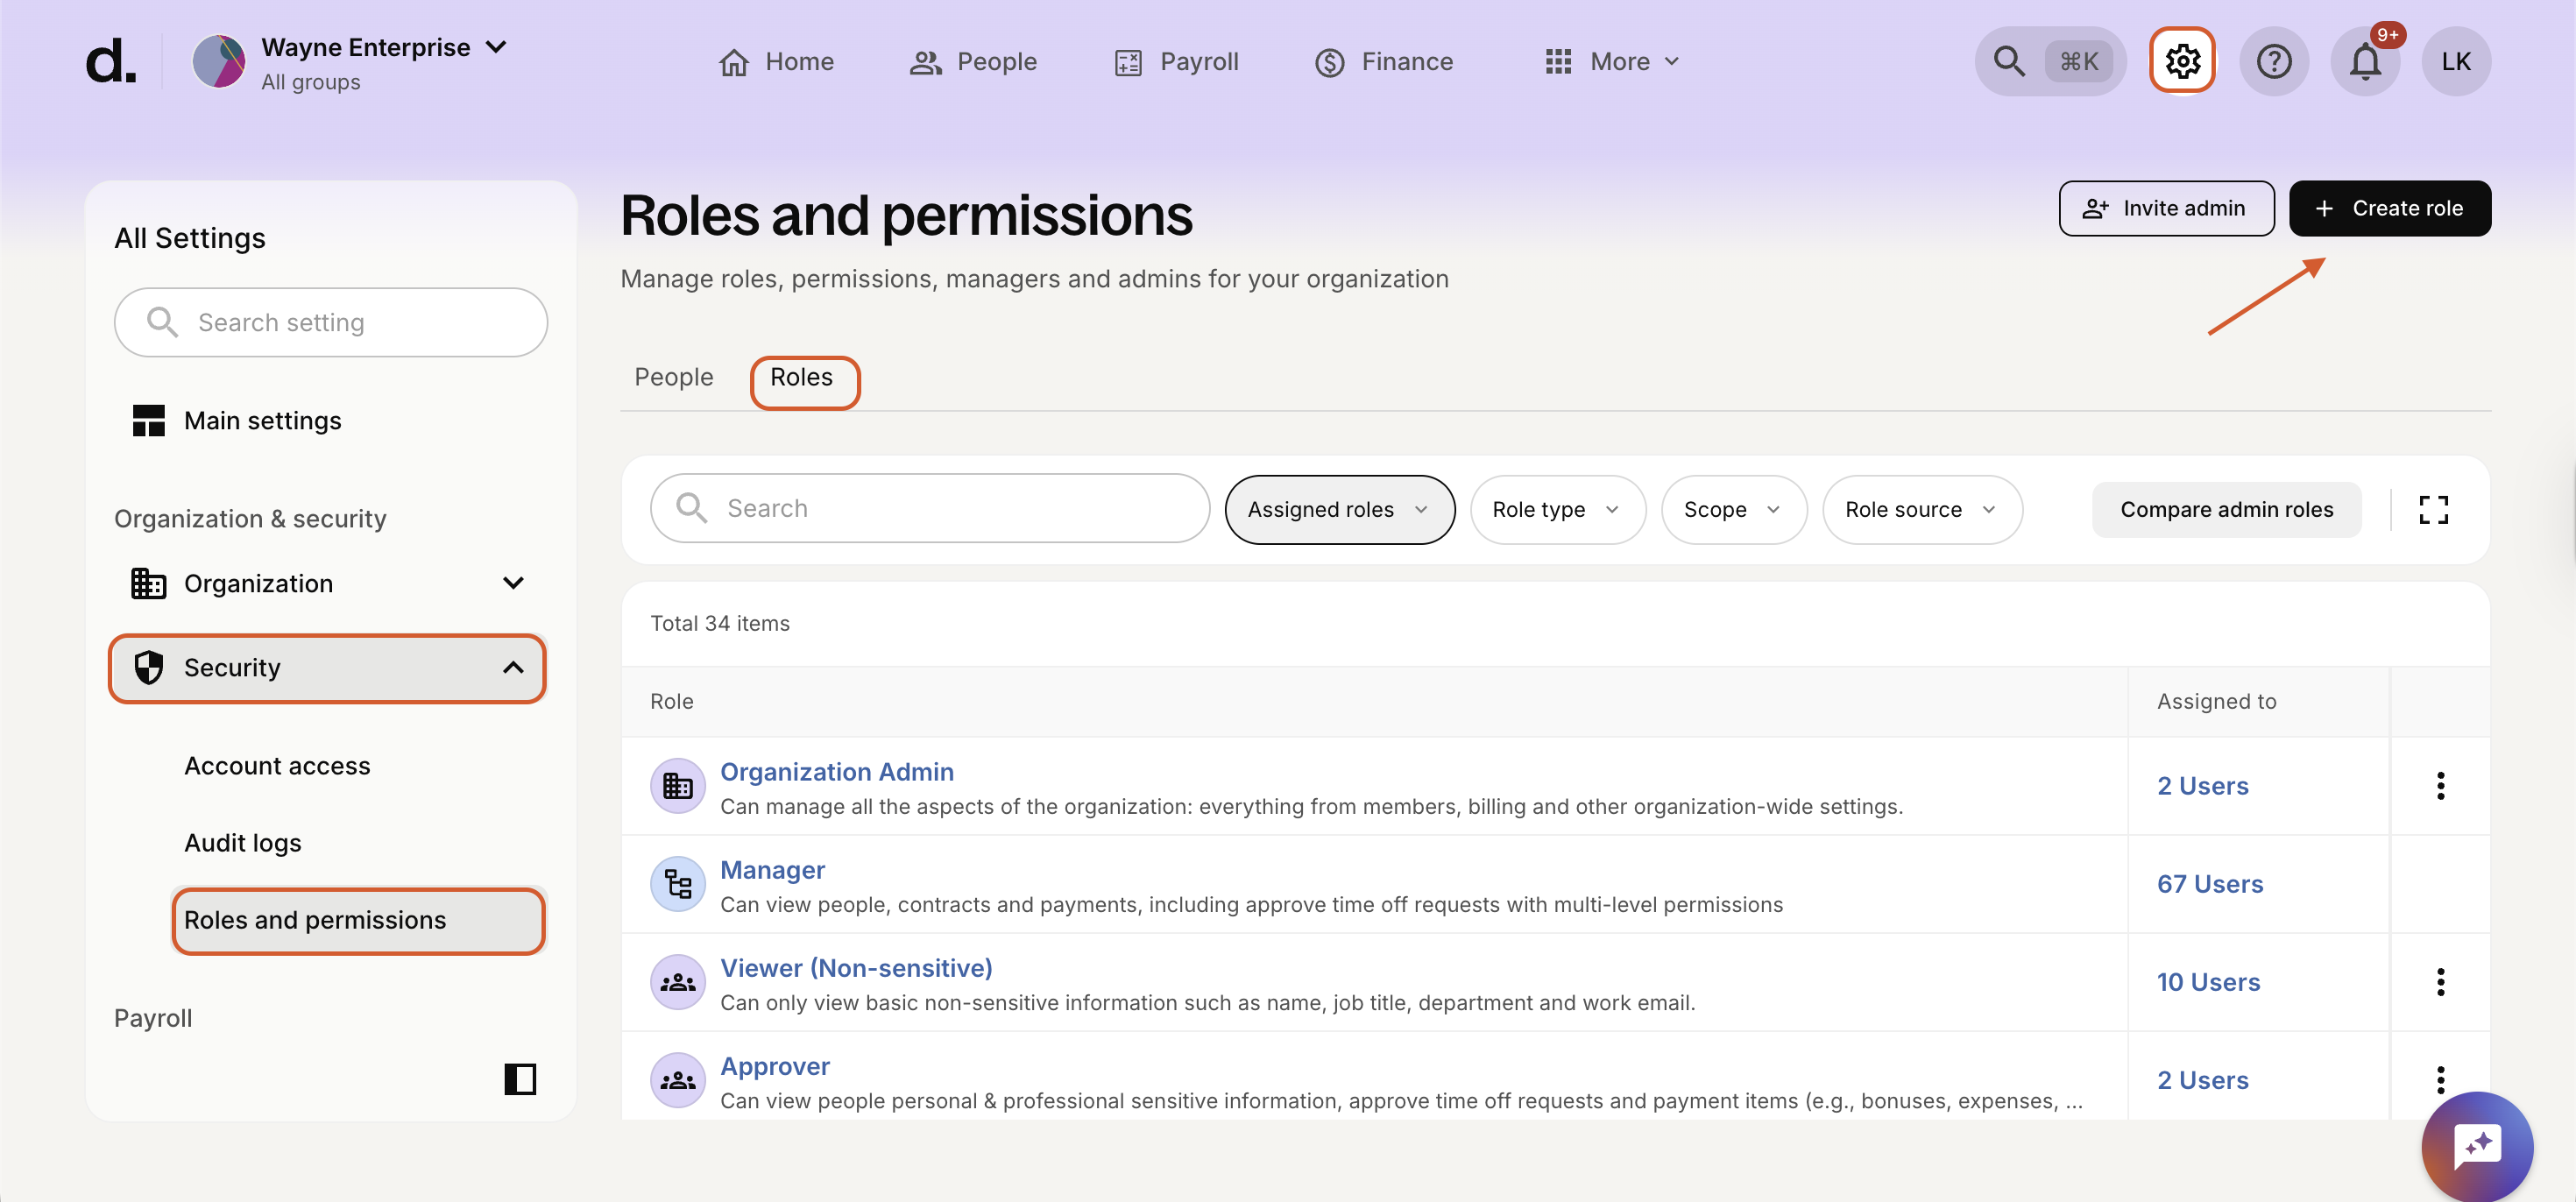
Task: Open the Wayne Enterprise organization switcher
Action: coord(364,47)
